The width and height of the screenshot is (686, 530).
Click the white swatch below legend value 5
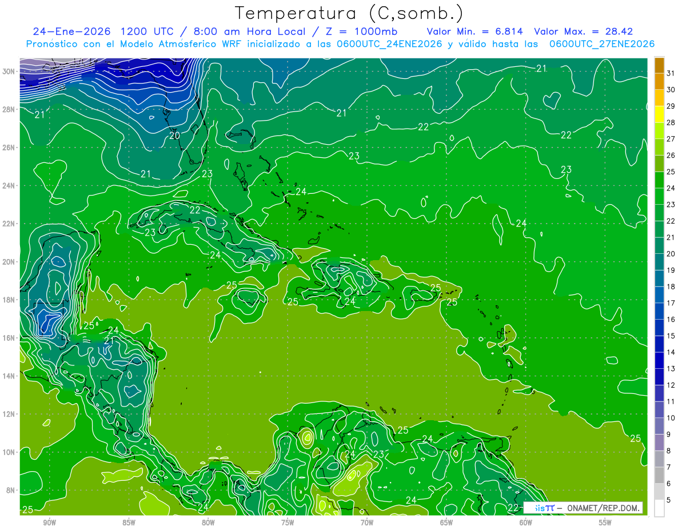659,508
